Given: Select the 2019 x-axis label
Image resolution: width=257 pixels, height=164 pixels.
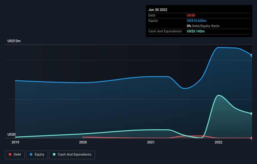Looking at the screenshot, I should [15, 142].
